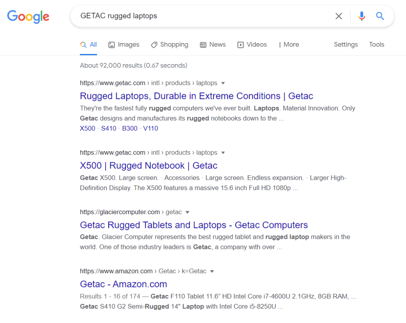Click the three-dot icon beside More
This screenshot has height=323, width=406.
click(x=280, y=45)
